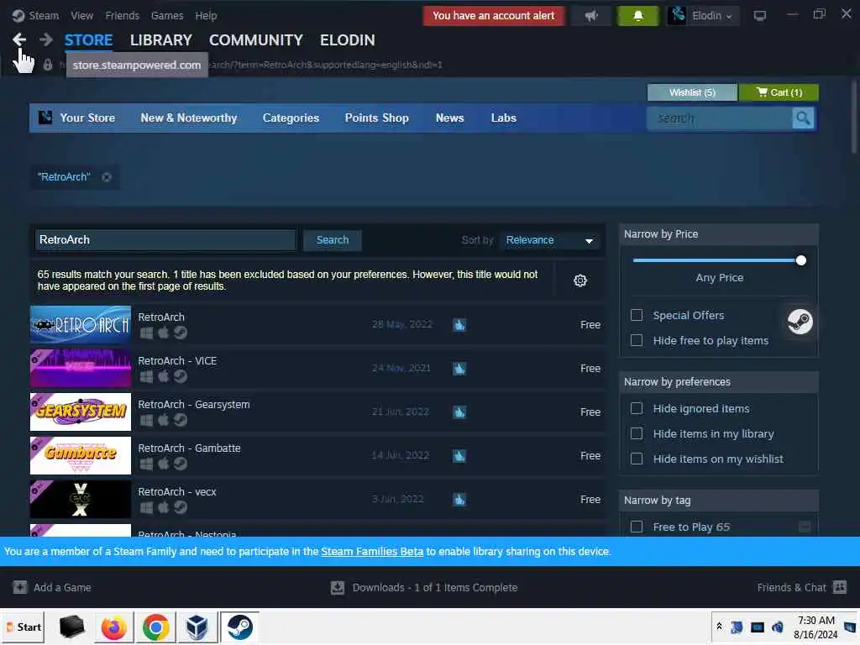Viewport: 860px width, 645px height.
Task: Show hidden tray icons chevron
Action: coord(719,627)
